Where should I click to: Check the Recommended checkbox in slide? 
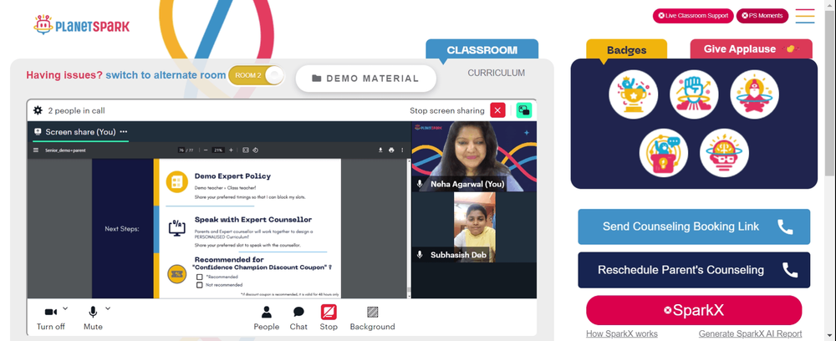200,277
